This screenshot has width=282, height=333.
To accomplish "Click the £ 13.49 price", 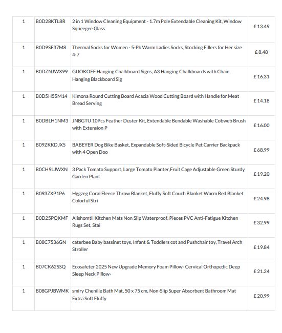I will (x=262, y=27).
